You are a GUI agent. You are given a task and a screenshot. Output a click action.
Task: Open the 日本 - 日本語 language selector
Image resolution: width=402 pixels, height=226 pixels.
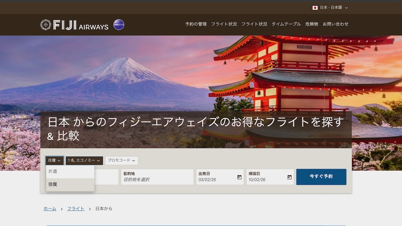[x=331, y=7]
